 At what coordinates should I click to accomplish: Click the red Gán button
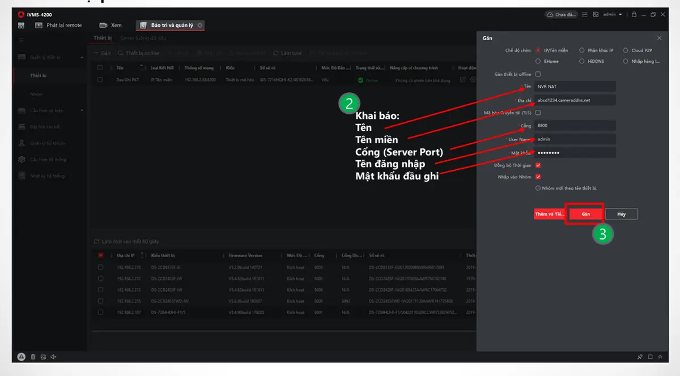[x=585, y=214]
